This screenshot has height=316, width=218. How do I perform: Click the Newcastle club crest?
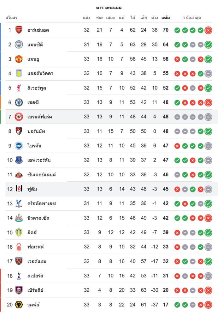(19, 218)
